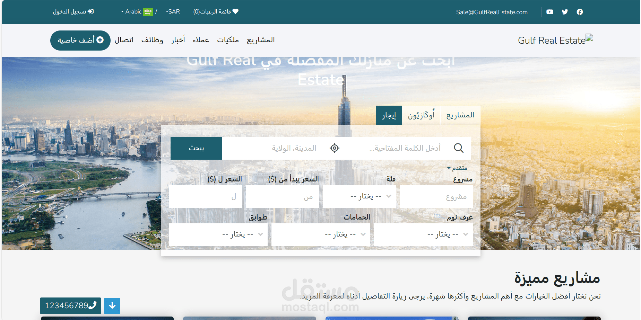Open المشاريع in the main navigation
The width and height of the screenshot is (641, 320).
click(x=261, y=40)
